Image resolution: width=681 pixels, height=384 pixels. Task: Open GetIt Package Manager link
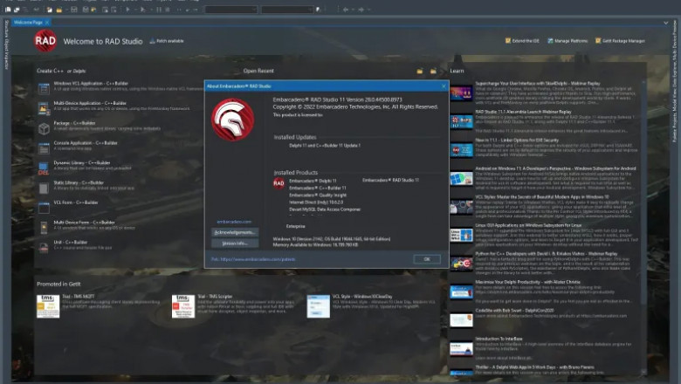[620, 41]
